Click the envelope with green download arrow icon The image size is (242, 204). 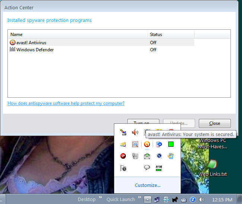click(147, 156)
